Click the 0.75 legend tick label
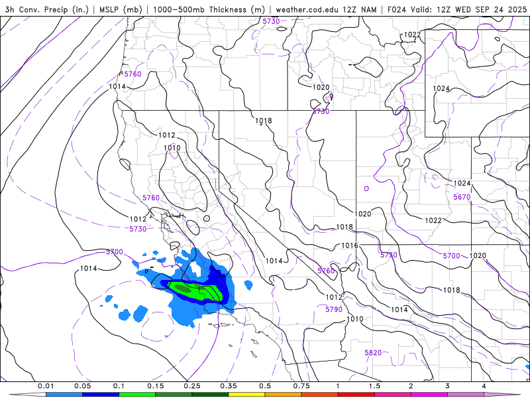The width and height of the screenshot is (530, 398). click(301, 386)
